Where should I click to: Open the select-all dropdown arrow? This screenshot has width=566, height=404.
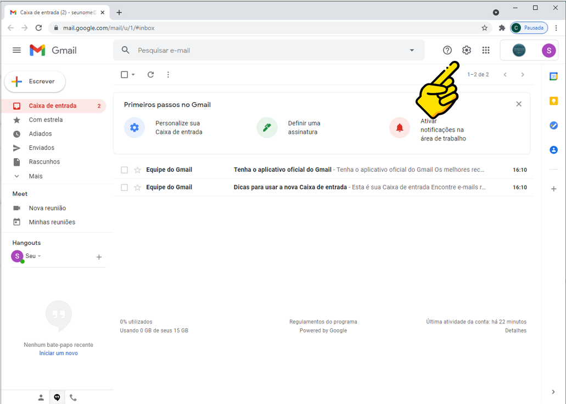coord(133,74)
